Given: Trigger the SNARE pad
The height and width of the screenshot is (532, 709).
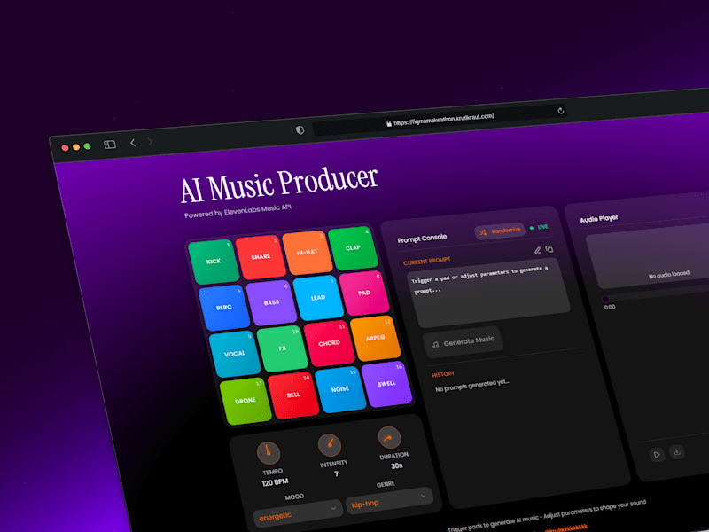Looking at the screenshot, I should [261, 256].
